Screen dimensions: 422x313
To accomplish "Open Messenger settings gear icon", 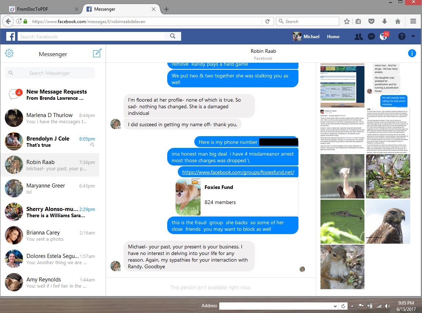I will [x=9, y=53].
